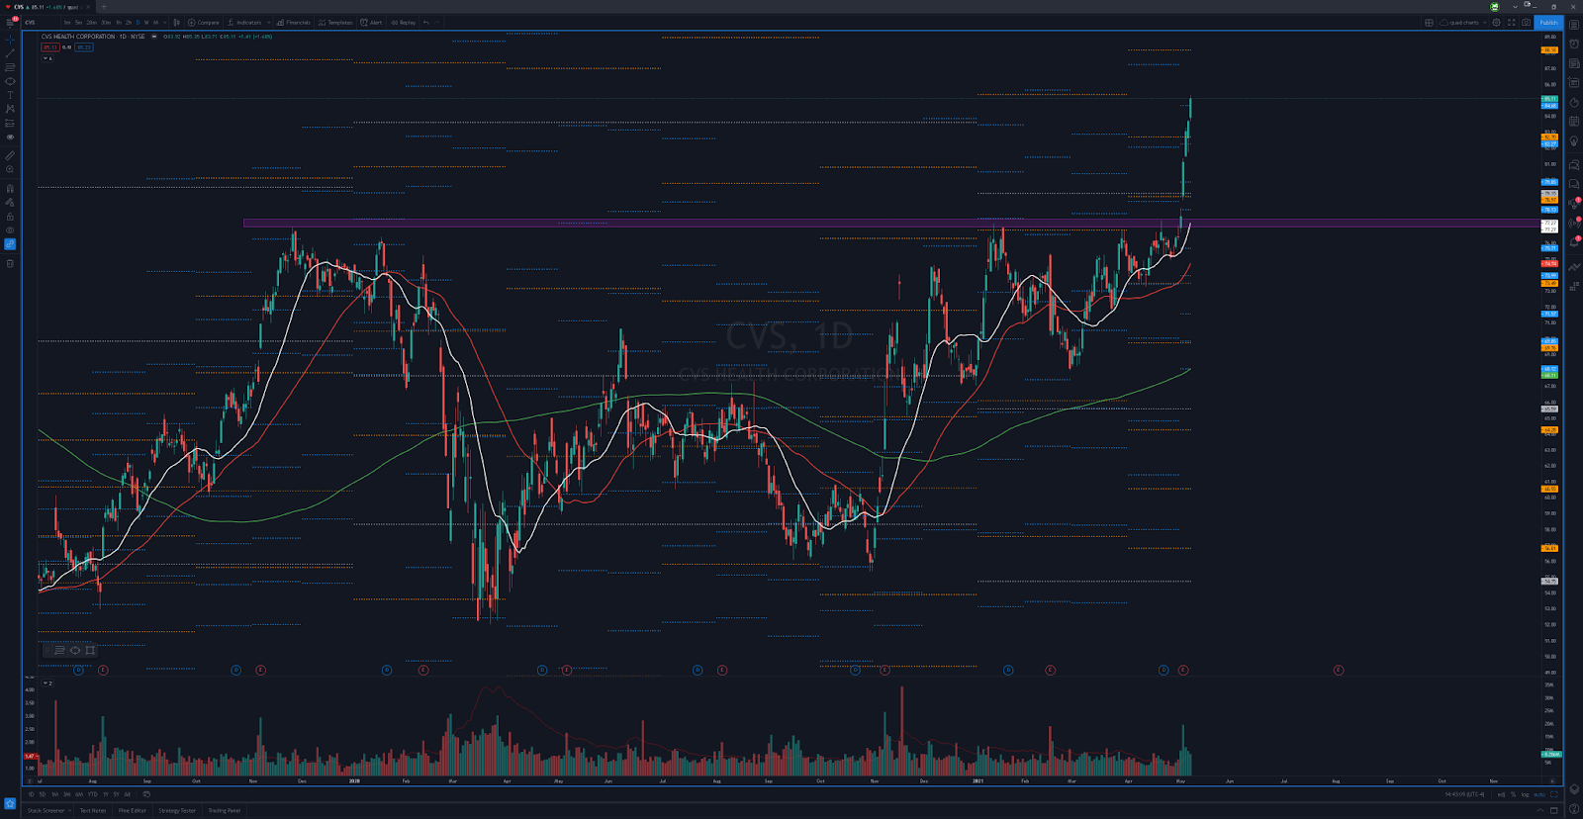The height and width of the screenshot is (819, 1583).
Task: Undo the last chart action
Action: (x=426, y=23)
